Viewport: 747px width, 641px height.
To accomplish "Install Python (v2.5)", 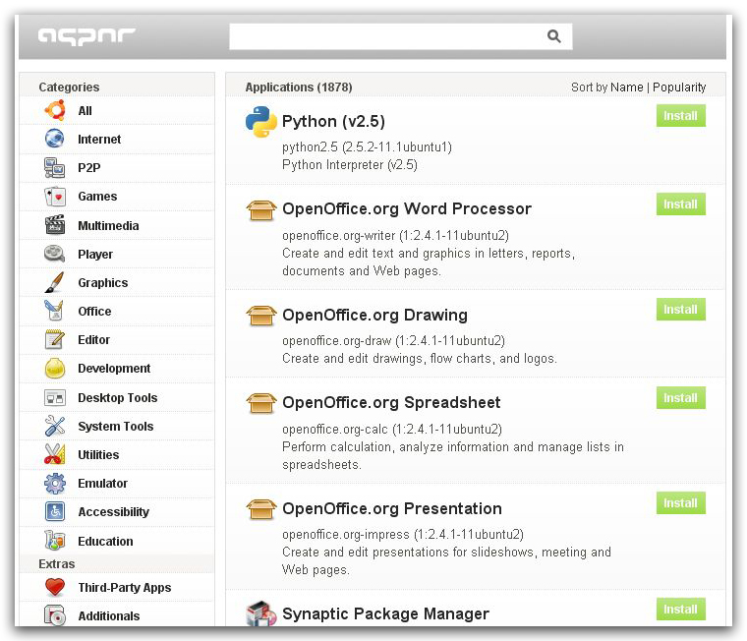I will click(681, 116).
